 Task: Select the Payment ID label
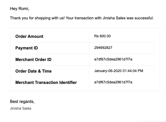point(27,48)
